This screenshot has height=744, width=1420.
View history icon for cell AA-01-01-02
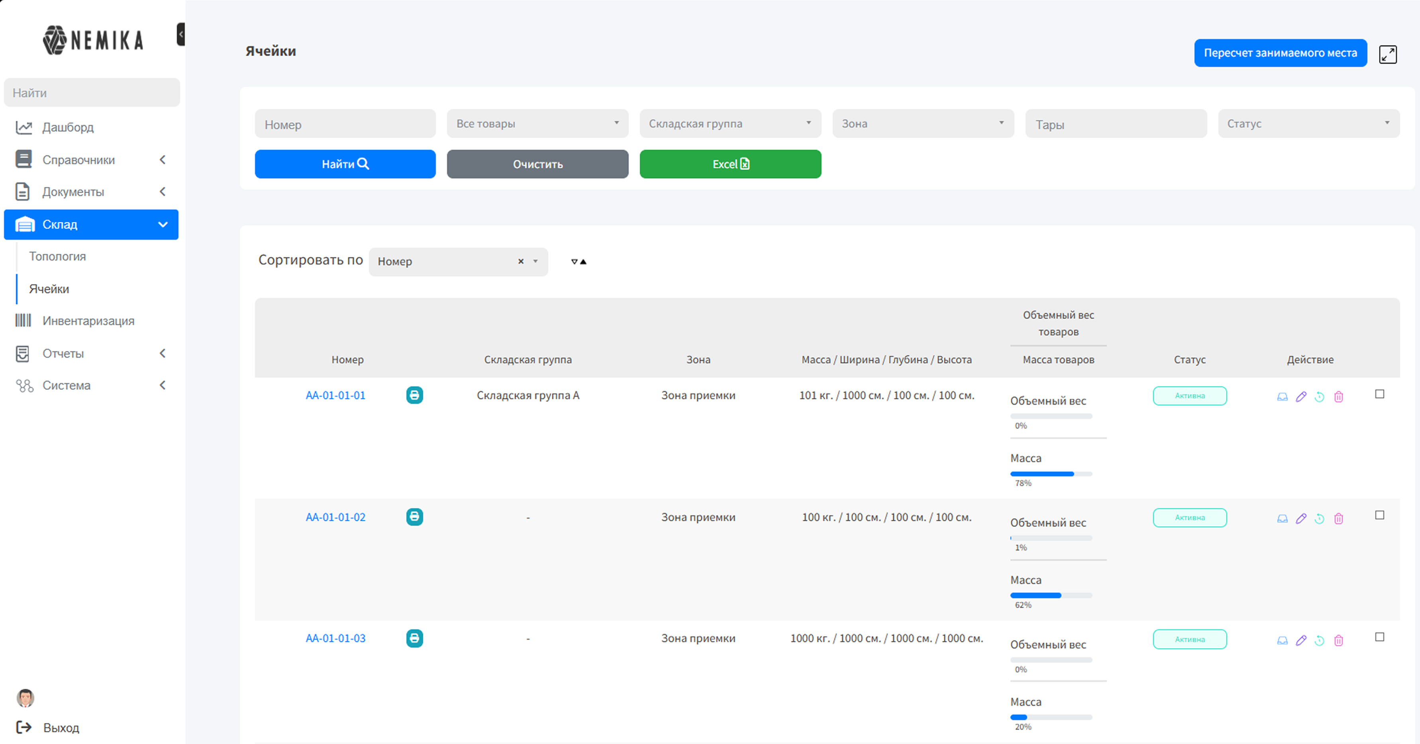click(1319, 519)
